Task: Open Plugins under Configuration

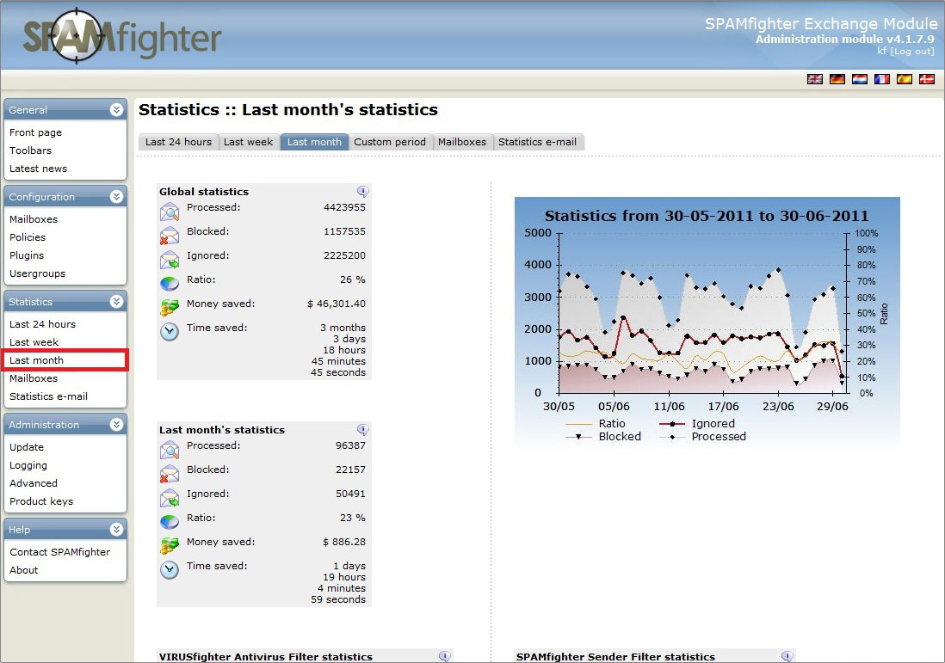Action: 28,255
